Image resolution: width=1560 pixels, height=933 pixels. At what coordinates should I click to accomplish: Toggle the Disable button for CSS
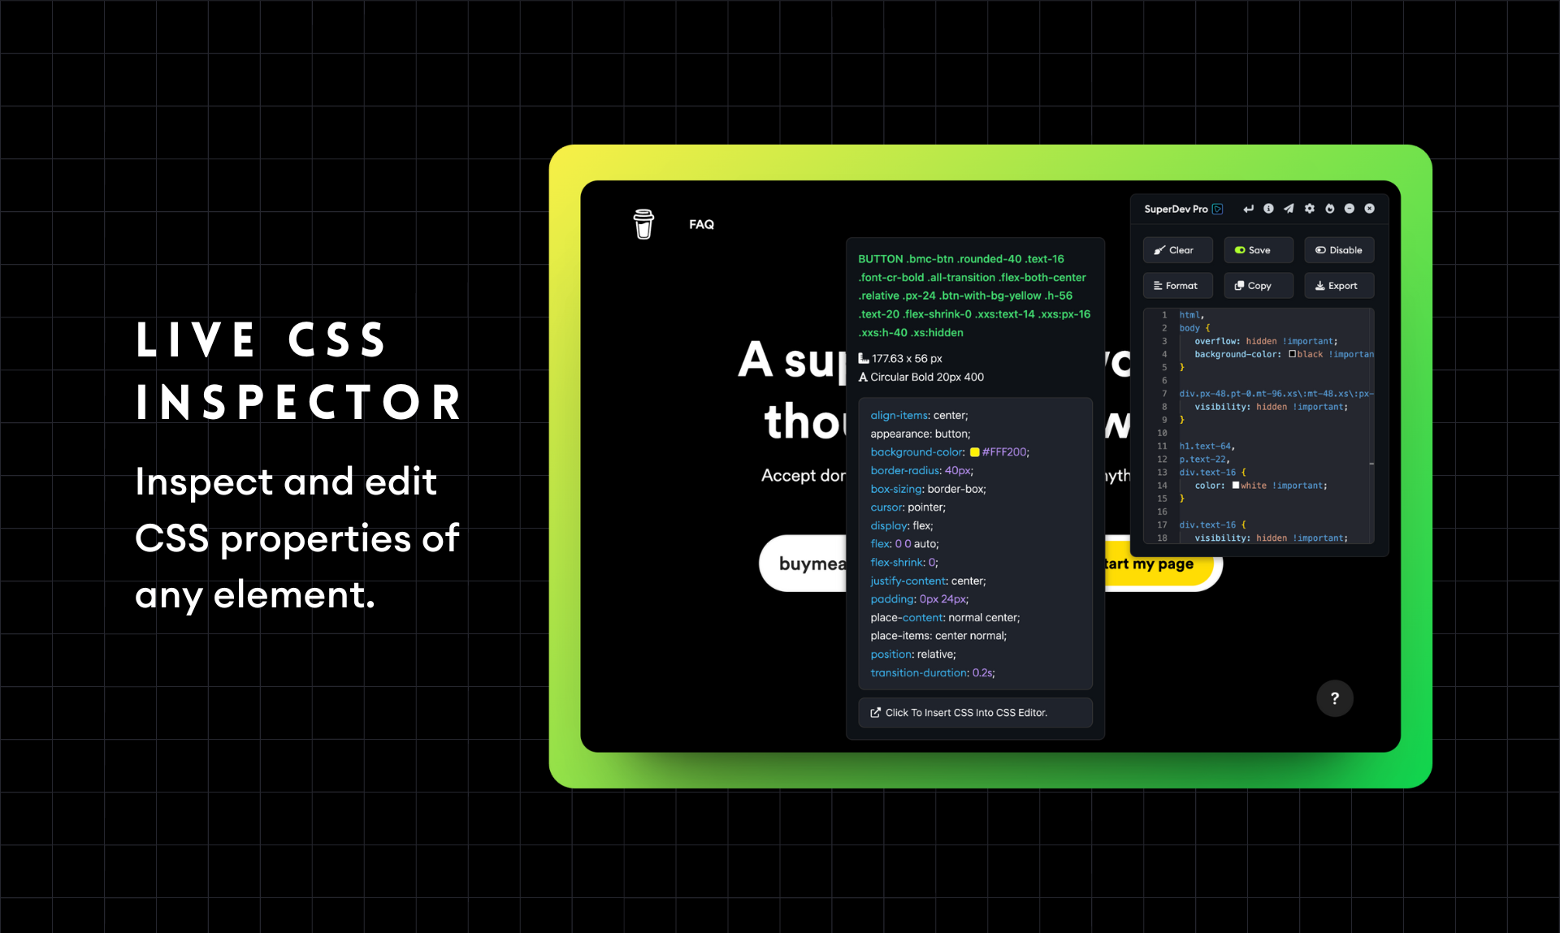(1337, 248)
